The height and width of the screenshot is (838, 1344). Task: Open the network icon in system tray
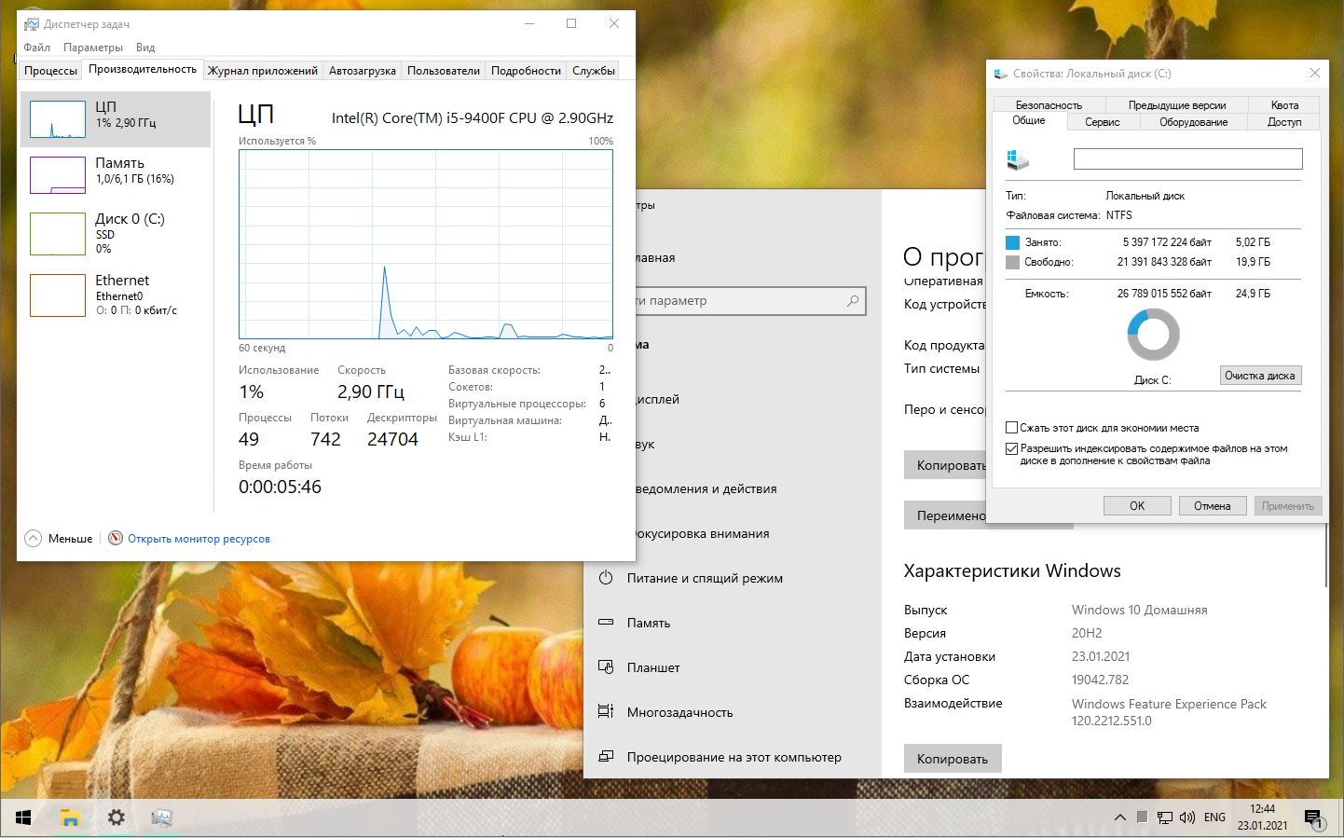tap(1165, 817)
